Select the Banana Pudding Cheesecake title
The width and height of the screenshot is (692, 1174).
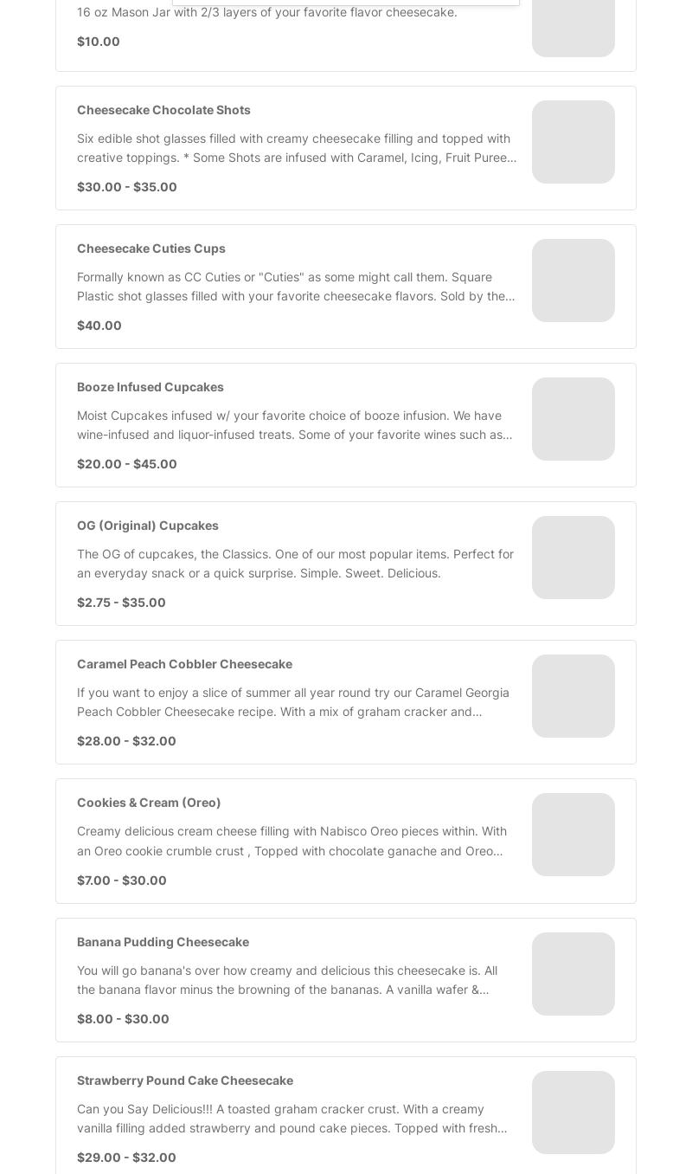point(163,942)
